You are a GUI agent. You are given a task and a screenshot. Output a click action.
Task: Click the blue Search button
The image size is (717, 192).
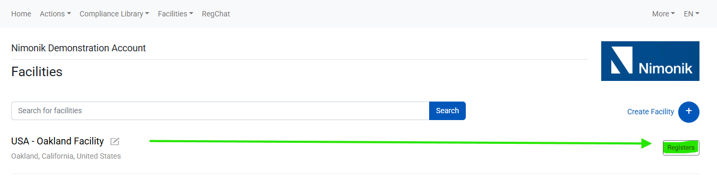(447, 111)
